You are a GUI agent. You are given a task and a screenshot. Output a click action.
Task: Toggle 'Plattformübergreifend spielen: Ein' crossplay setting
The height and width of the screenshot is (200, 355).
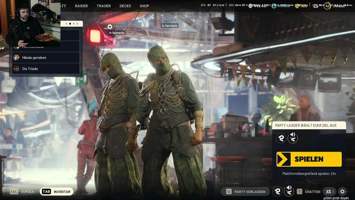click(309, 174)
